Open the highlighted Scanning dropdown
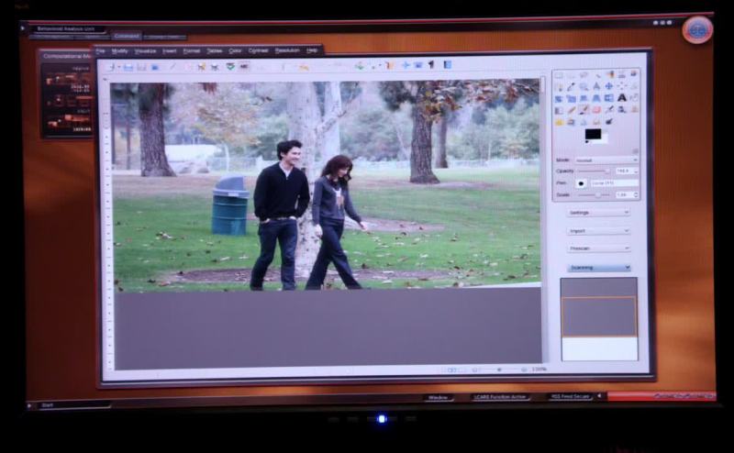 598,268
